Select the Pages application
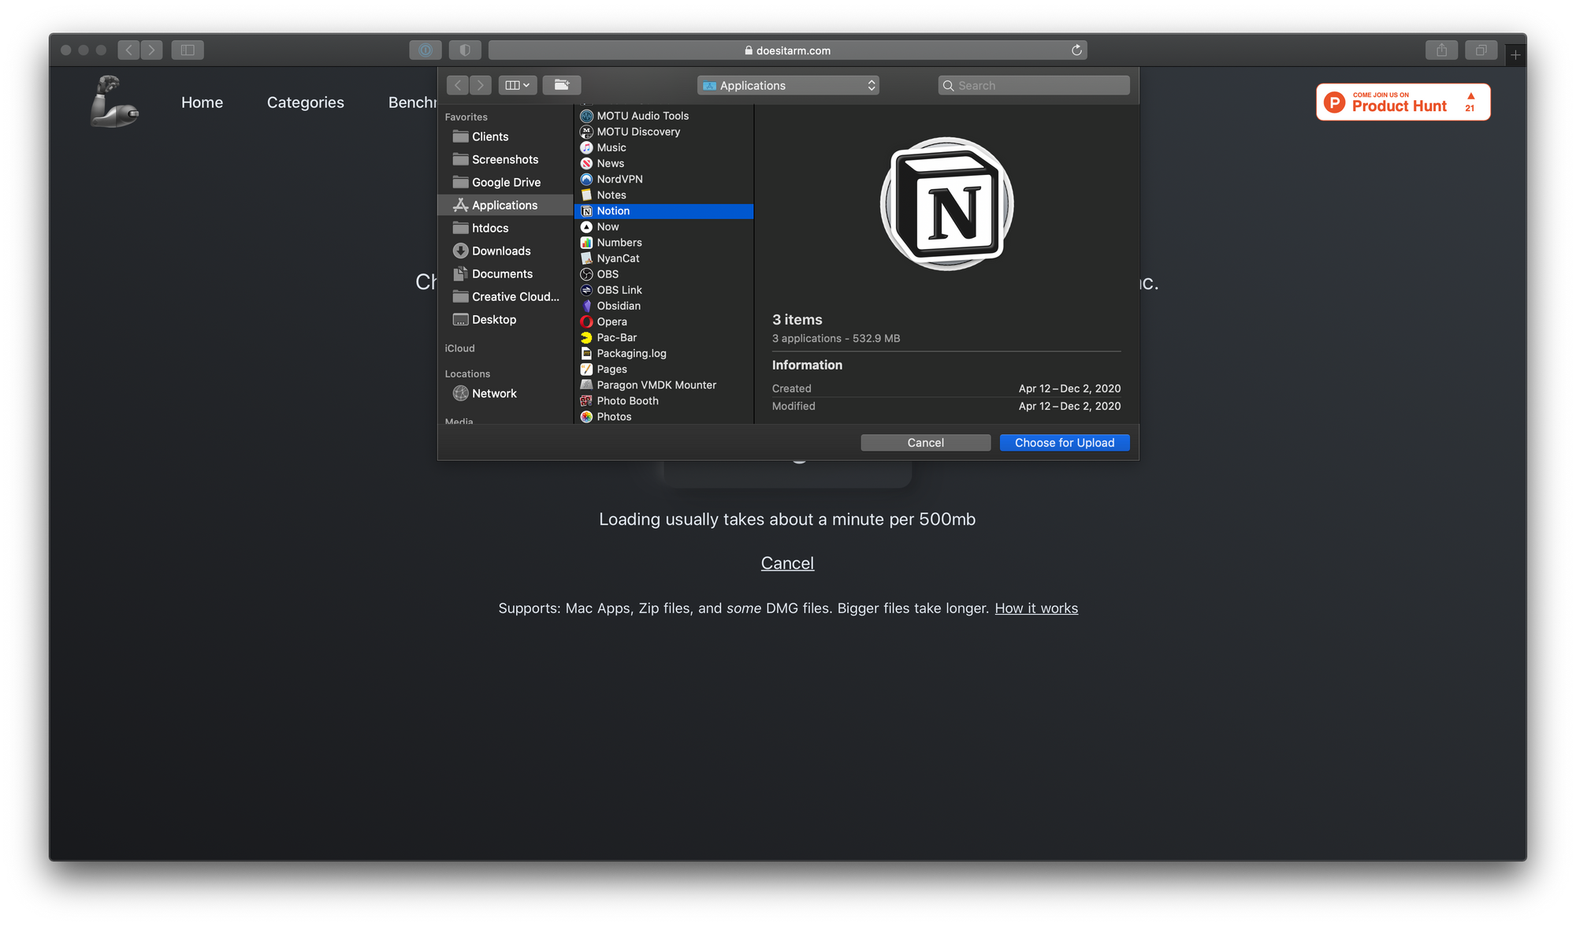1576x926 pixels. 610,369
